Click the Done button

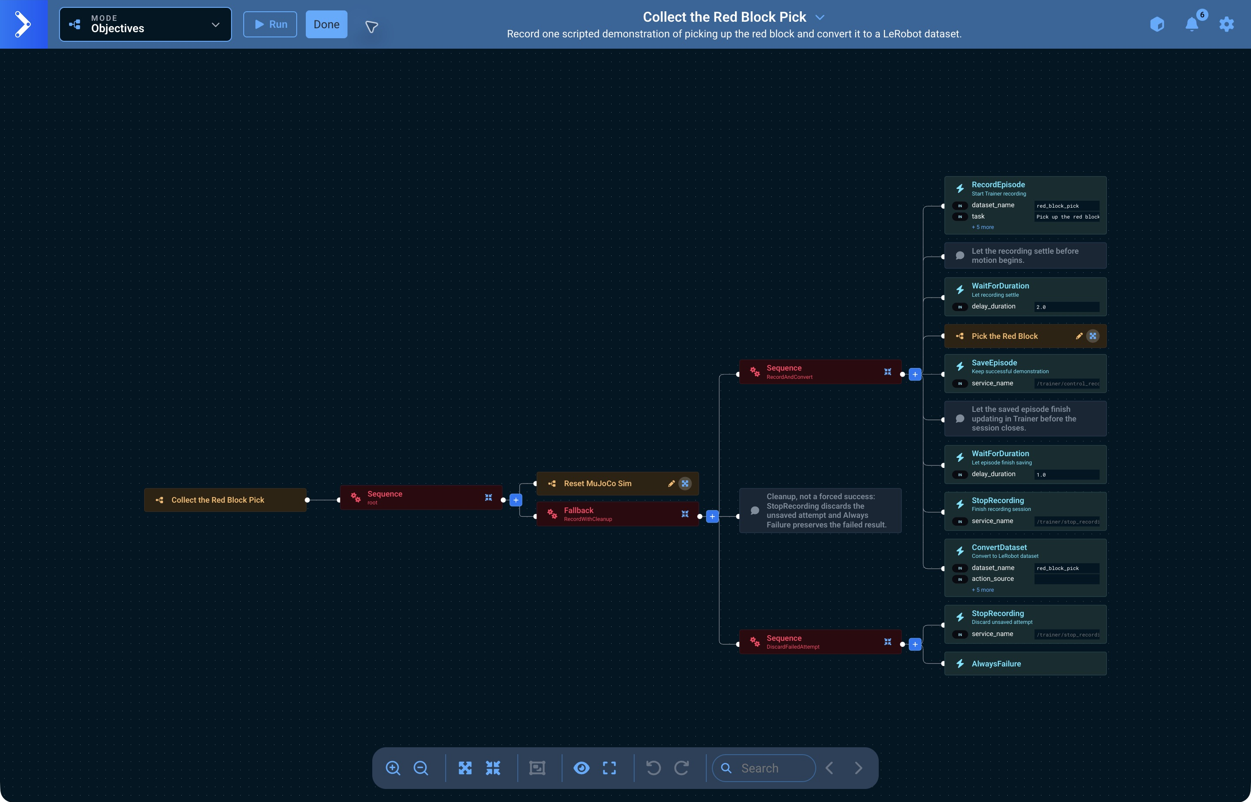coord(326,24)
